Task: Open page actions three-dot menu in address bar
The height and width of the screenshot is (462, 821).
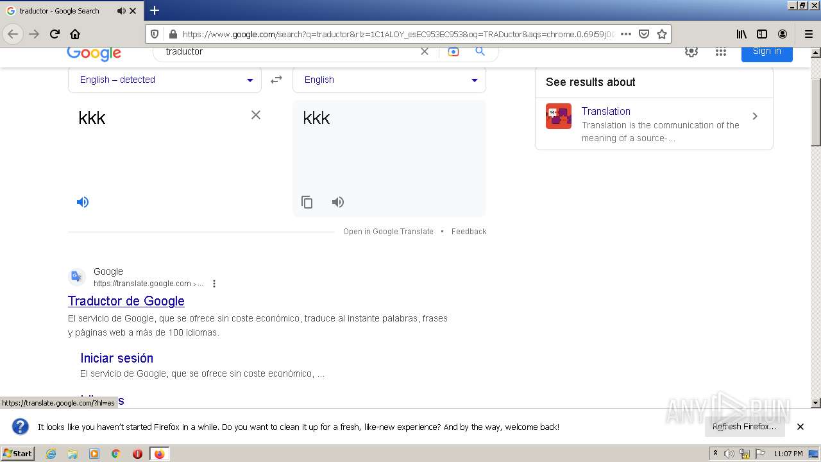Action: pos(626,34)
